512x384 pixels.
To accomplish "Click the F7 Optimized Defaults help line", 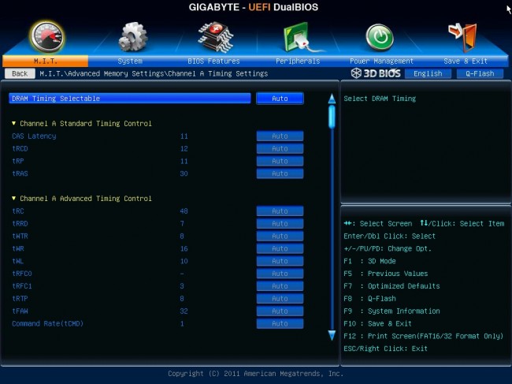I will coord(391,286).
